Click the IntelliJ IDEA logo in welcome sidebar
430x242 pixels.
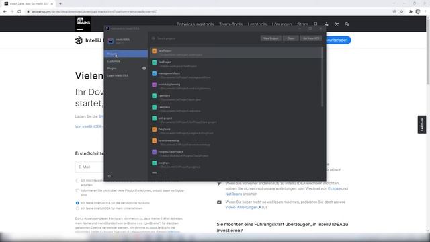click(x=110, y=41)
